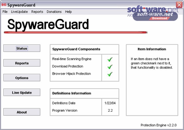Open the Reports menu in menu bar
Viewport: 184px width, 130px height.
coord(37,12)
